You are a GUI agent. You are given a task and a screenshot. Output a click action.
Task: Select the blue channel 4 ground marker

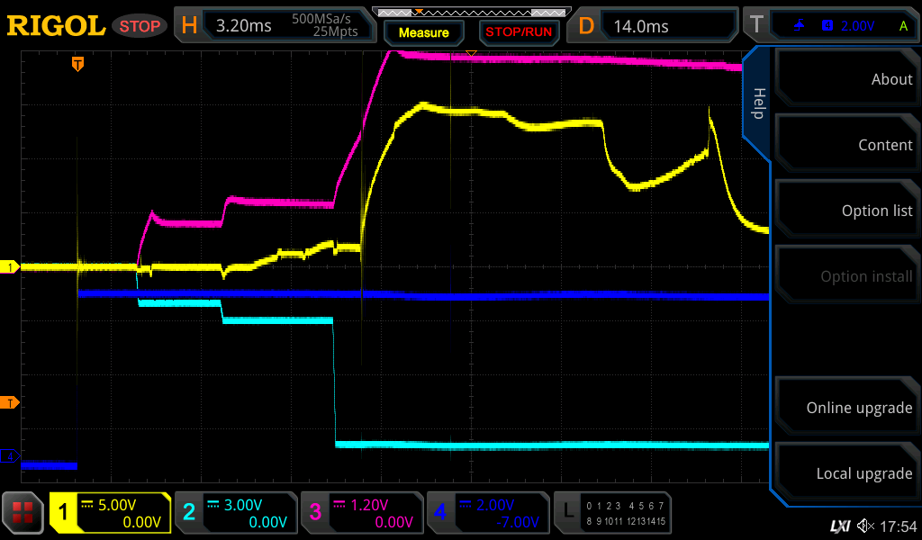[11, 456]
